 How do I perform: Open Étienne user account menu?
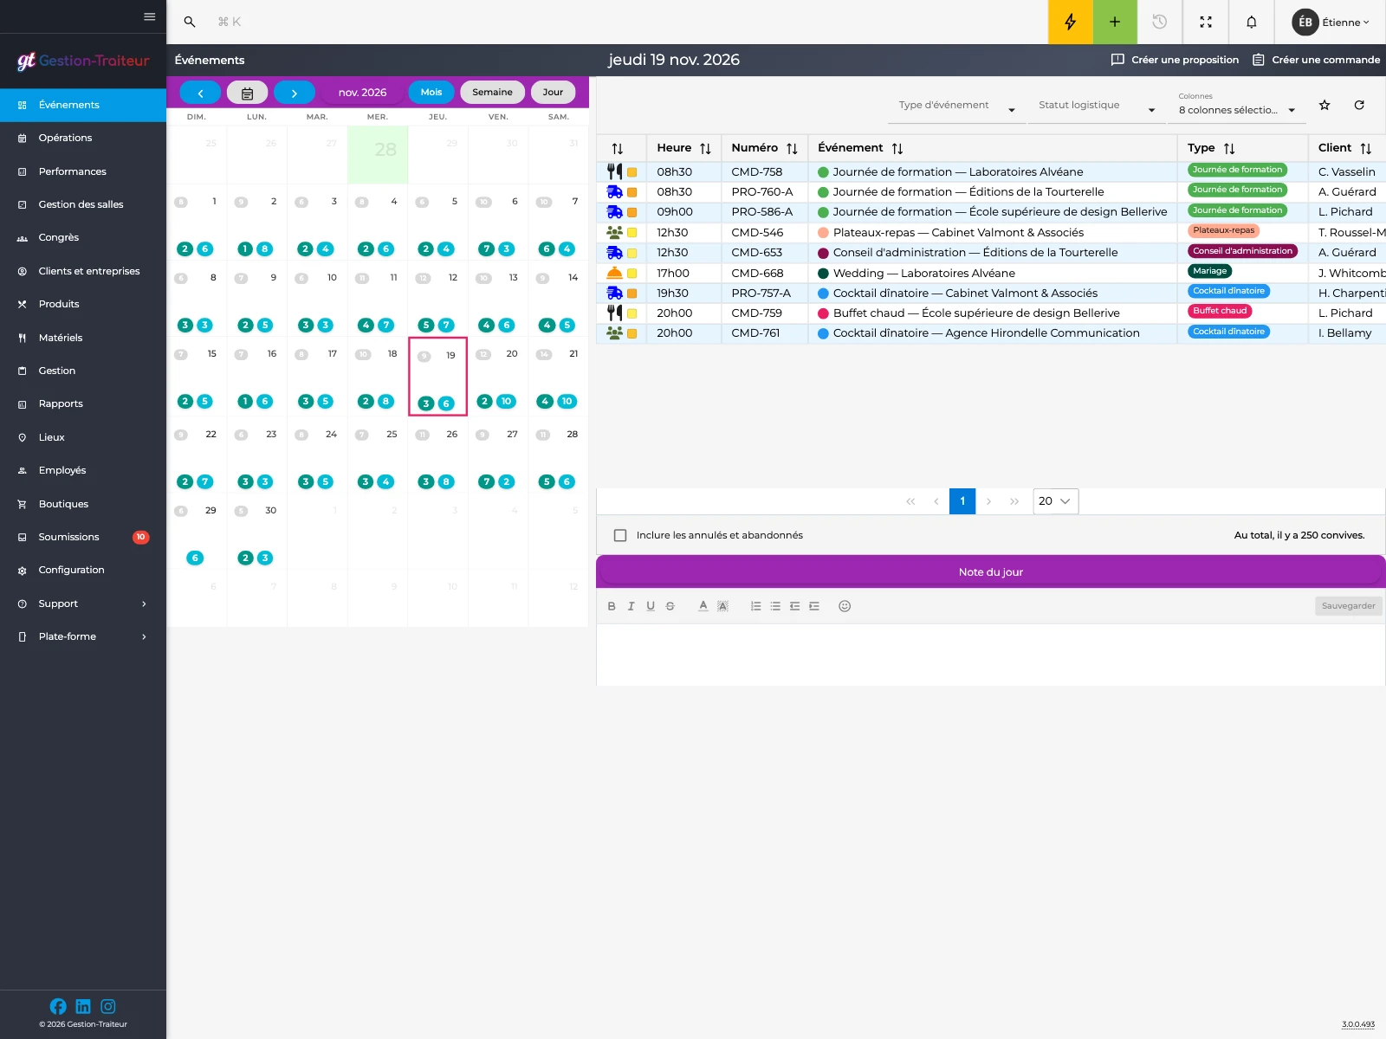(x=1331, y=22)
